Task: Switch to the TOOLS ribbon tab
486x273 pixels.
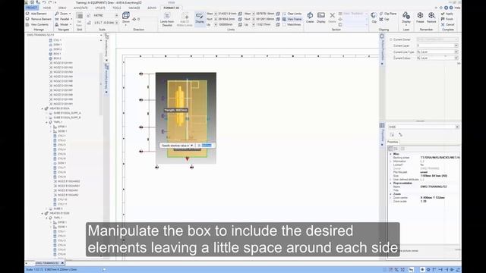Action: coord(117,8)
